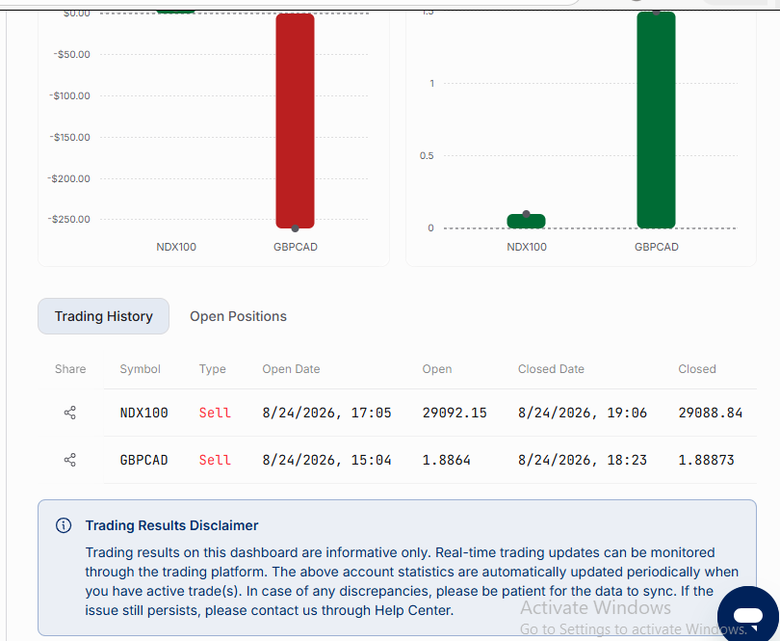The width and height of the screenshot is (780, 641).
Task: Select the GBPCAD symbol in trade history
Action: click(143, 460)
